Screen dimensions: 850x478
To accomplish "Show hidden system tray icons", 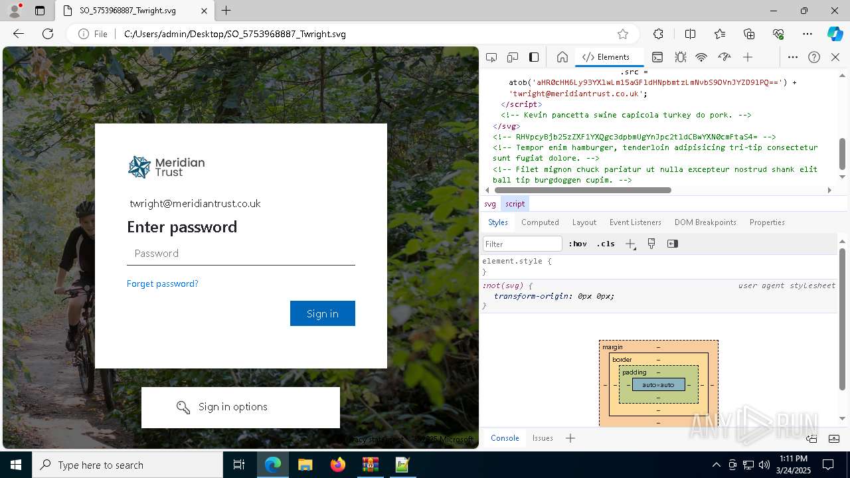I will coord(716,465).
